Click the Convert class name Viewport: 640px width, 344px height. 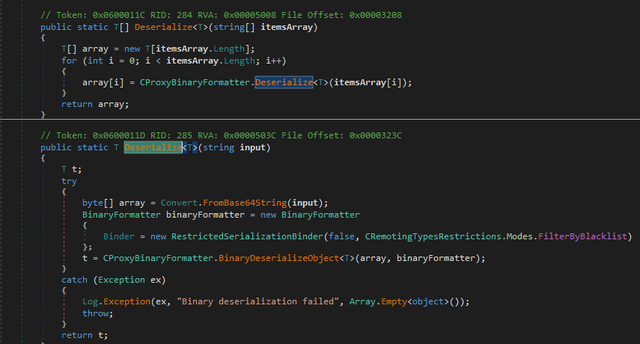point(179,203)
